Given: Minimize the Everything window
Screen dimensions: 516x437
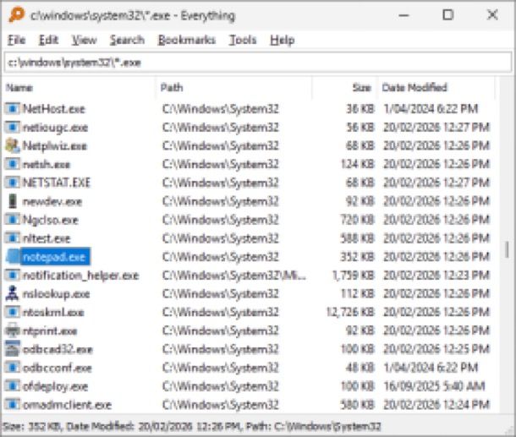Looking at the screenshot, I should [403, 15].
